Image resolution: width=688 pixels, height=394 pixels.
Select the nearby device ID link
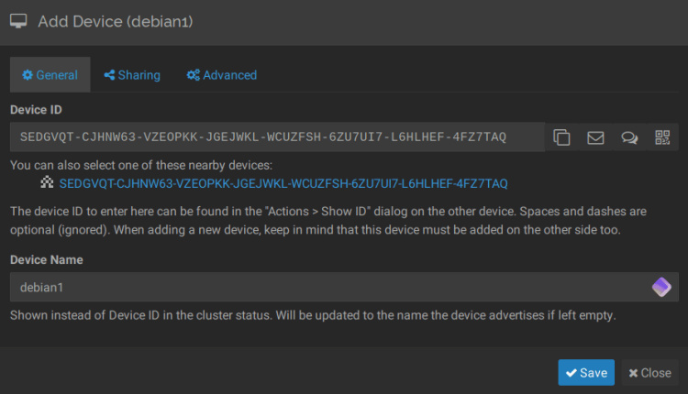[283, 183]
